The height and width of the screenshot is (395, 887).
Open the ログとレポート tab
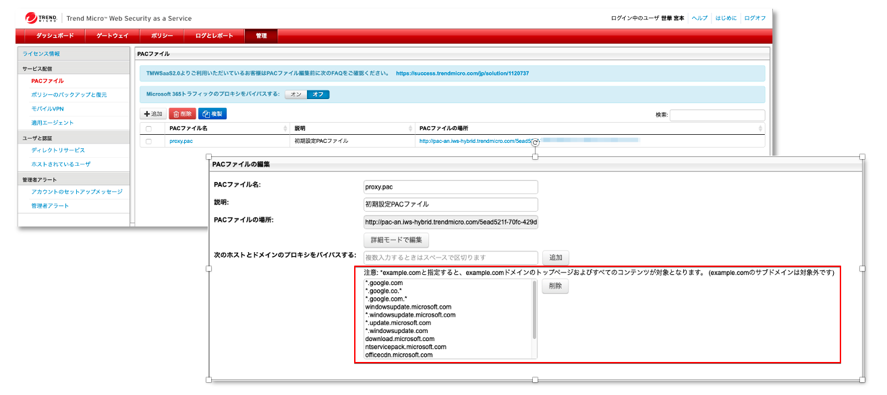214,36
